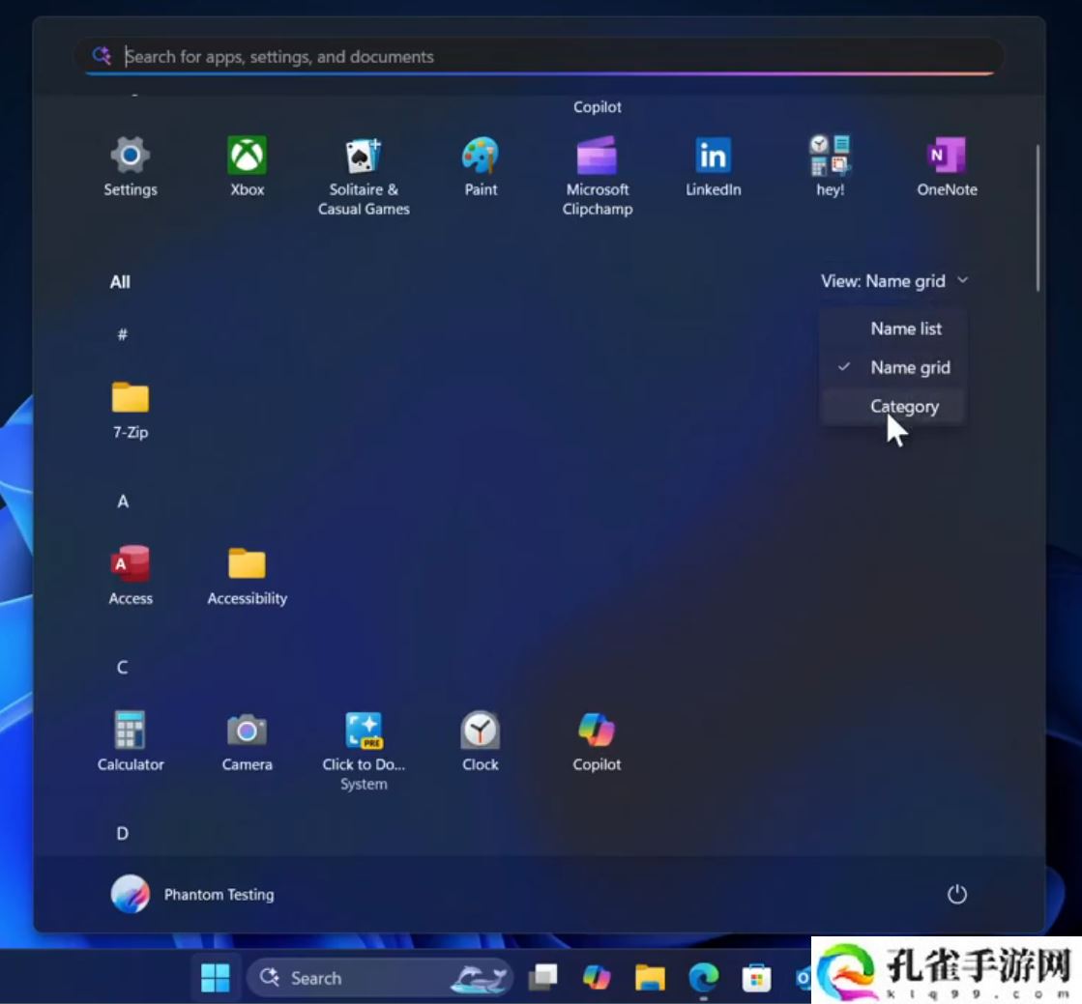
Task: Click the D letter header
Action: tap(122, 834)
